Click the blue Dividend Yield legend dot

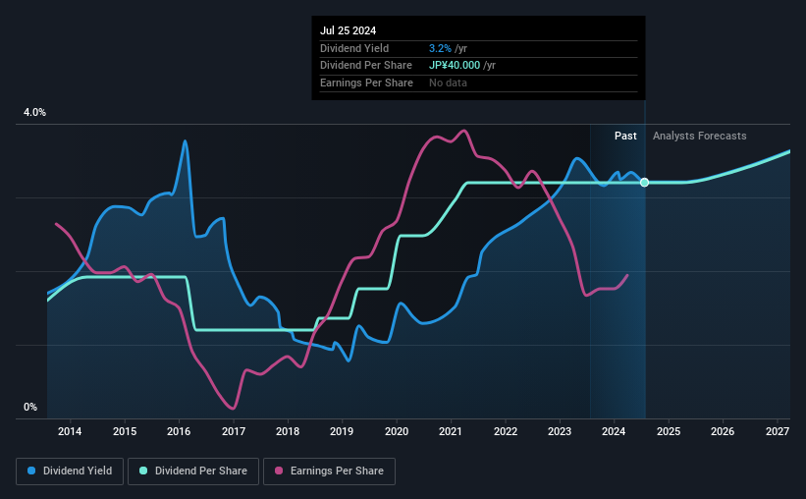click(x=31, y=471)
